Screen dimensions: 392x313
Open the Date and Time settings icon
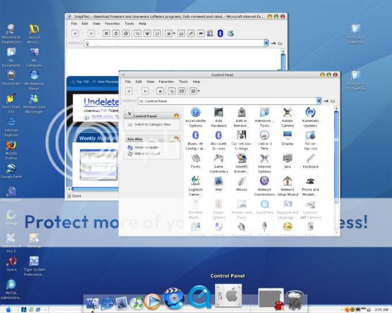point(264,135)
